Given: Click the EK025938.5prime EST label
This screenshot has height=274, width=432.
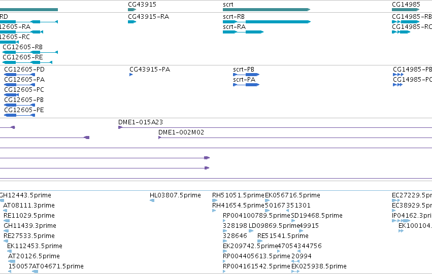Looking at the screenshot, I should point(319,266).
